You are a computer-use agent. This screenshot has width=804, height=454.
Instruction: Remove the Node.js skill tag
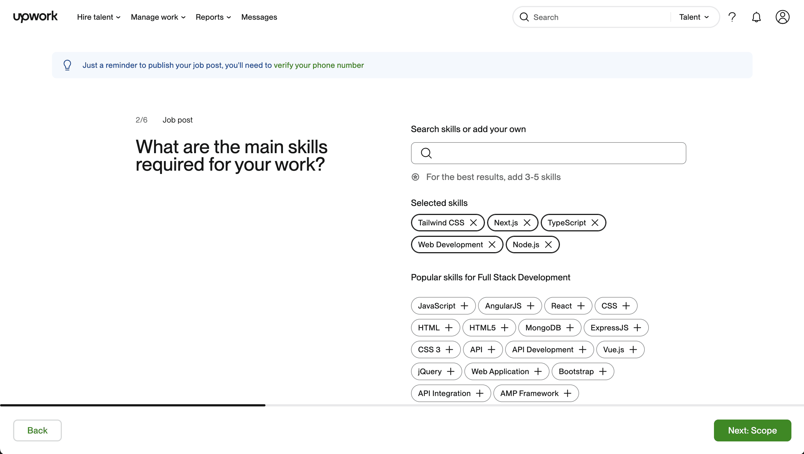point(548,245)
